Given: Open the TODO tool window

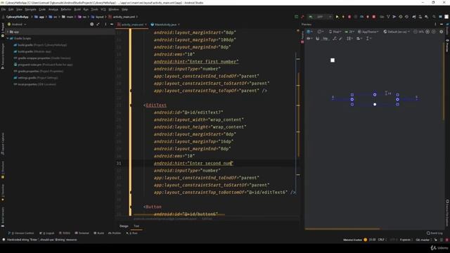Looking at the screenshot, I should coord(64,233).
